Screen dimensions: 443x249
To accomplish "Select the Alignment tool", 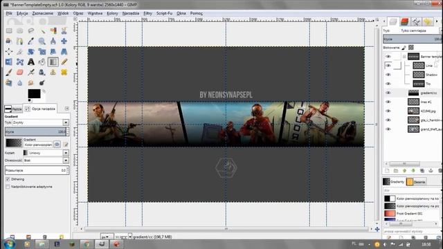I will (x=9, y=51).
